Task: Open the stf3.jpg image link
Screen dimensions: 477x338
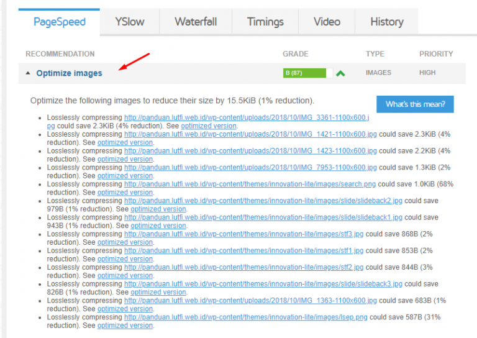Action: 243,234
